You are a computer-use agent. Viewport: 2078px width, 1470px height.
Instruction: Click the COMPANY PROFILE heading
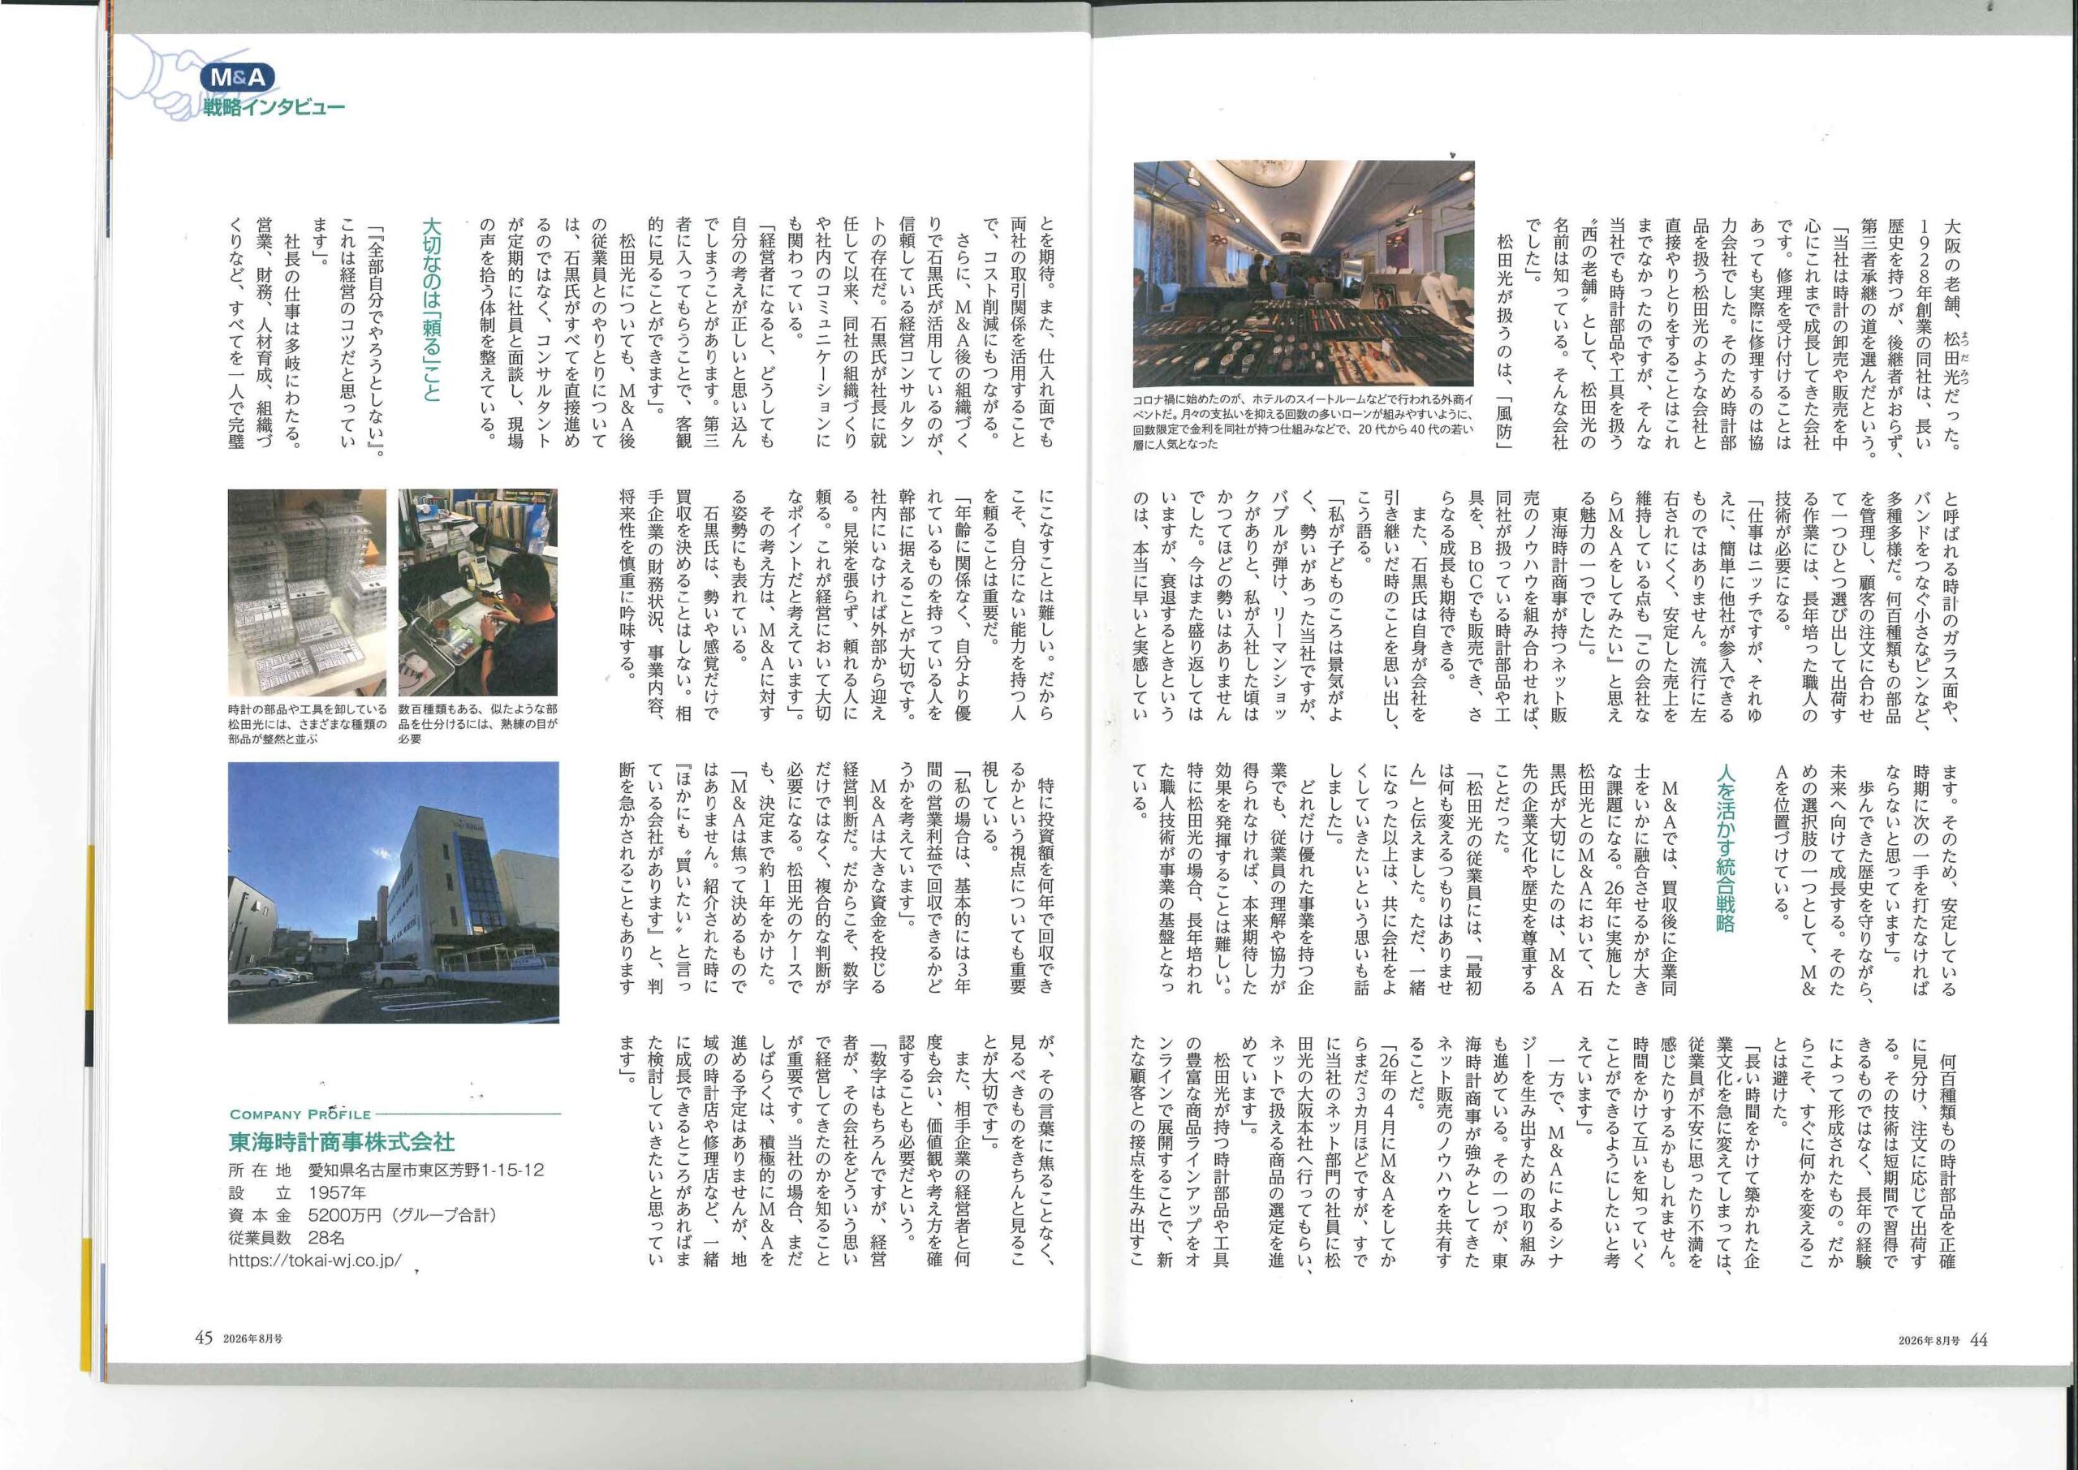300,1114
